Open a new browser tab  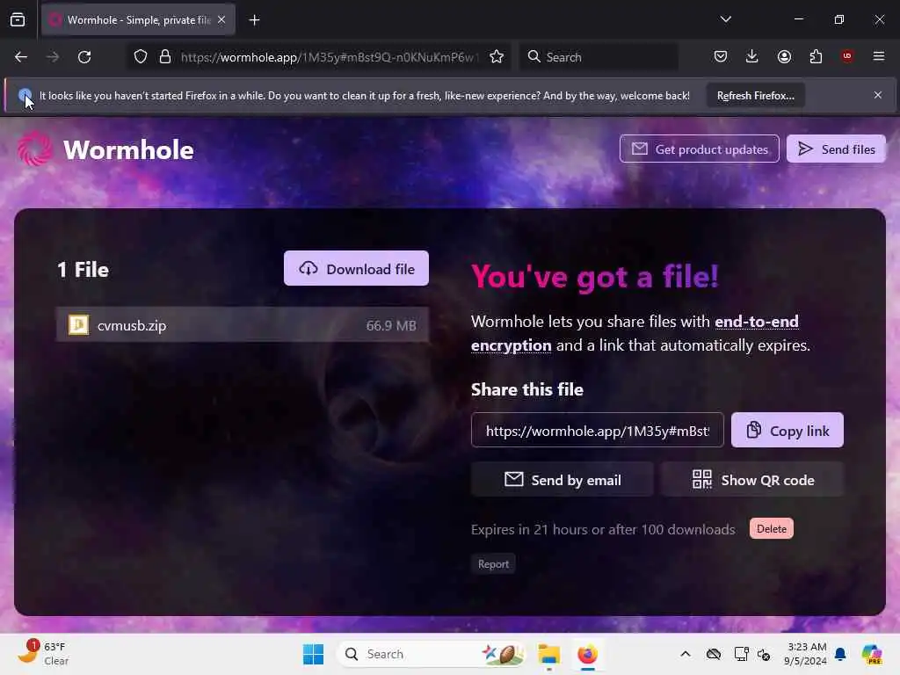[254, 20]
